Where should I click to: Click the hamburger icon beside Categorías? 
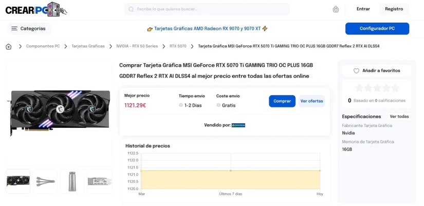[14, 29]
